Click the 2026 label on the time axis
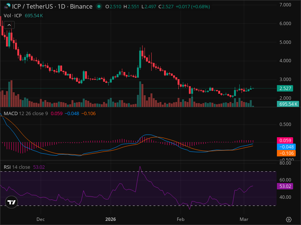This screenshot has width=301, height=225. 111,219
